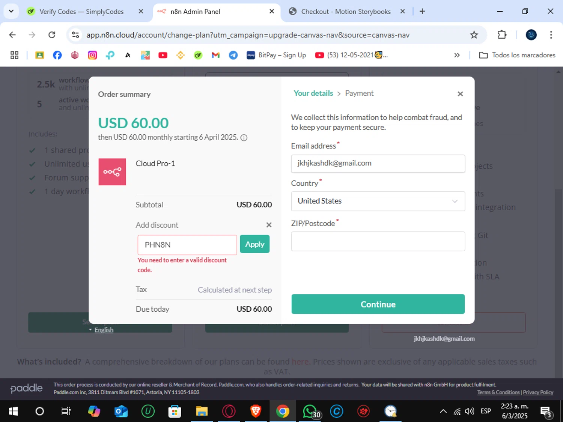Open Cortana search circle in taskbar
563x422 pixels.
click(x=39, y=411)
